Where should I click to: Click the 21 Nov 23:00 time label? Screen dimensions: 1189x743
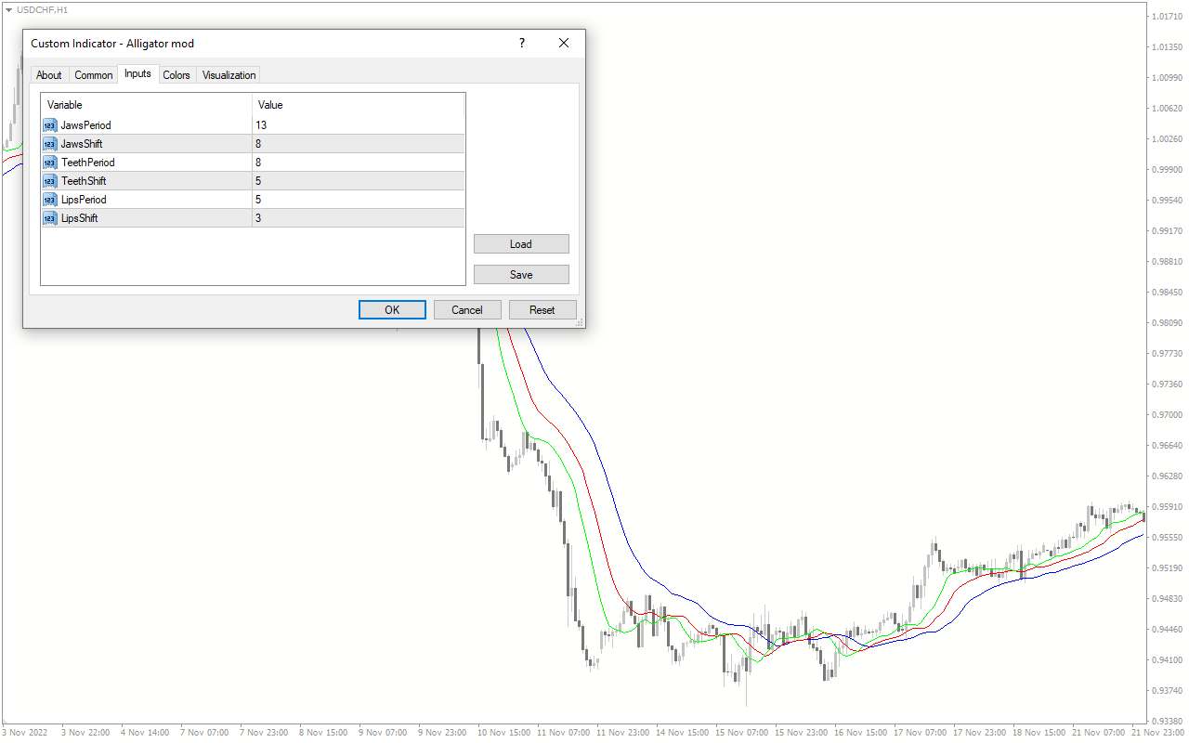[x=1156, y=733]
